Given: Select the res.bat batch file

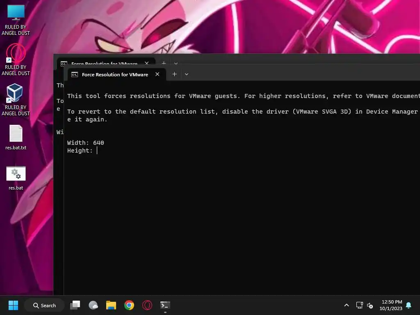Looking at the screenshot, I should click(x=16, y=178).
